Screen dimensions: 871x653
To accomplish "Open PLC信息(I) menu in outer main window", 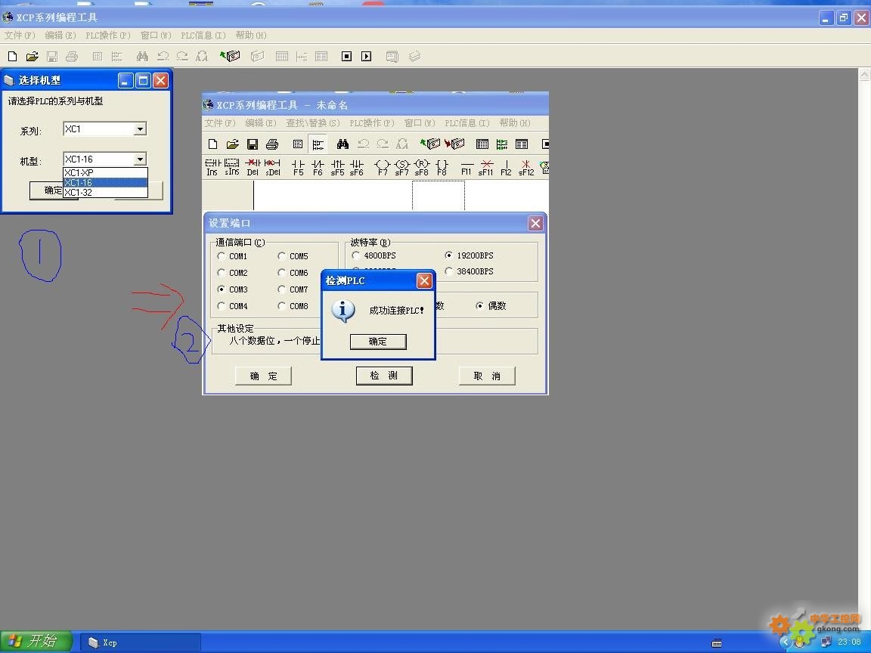I will (203, 35).
